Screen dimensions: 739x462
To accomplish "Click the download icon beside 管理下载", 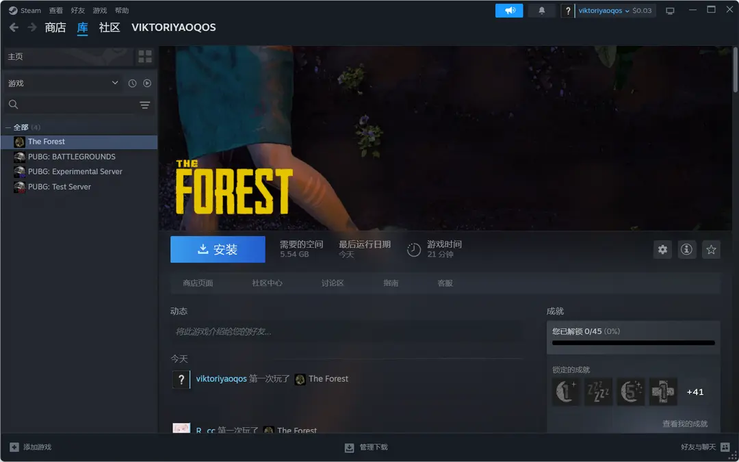I will (x=349, y=448).
